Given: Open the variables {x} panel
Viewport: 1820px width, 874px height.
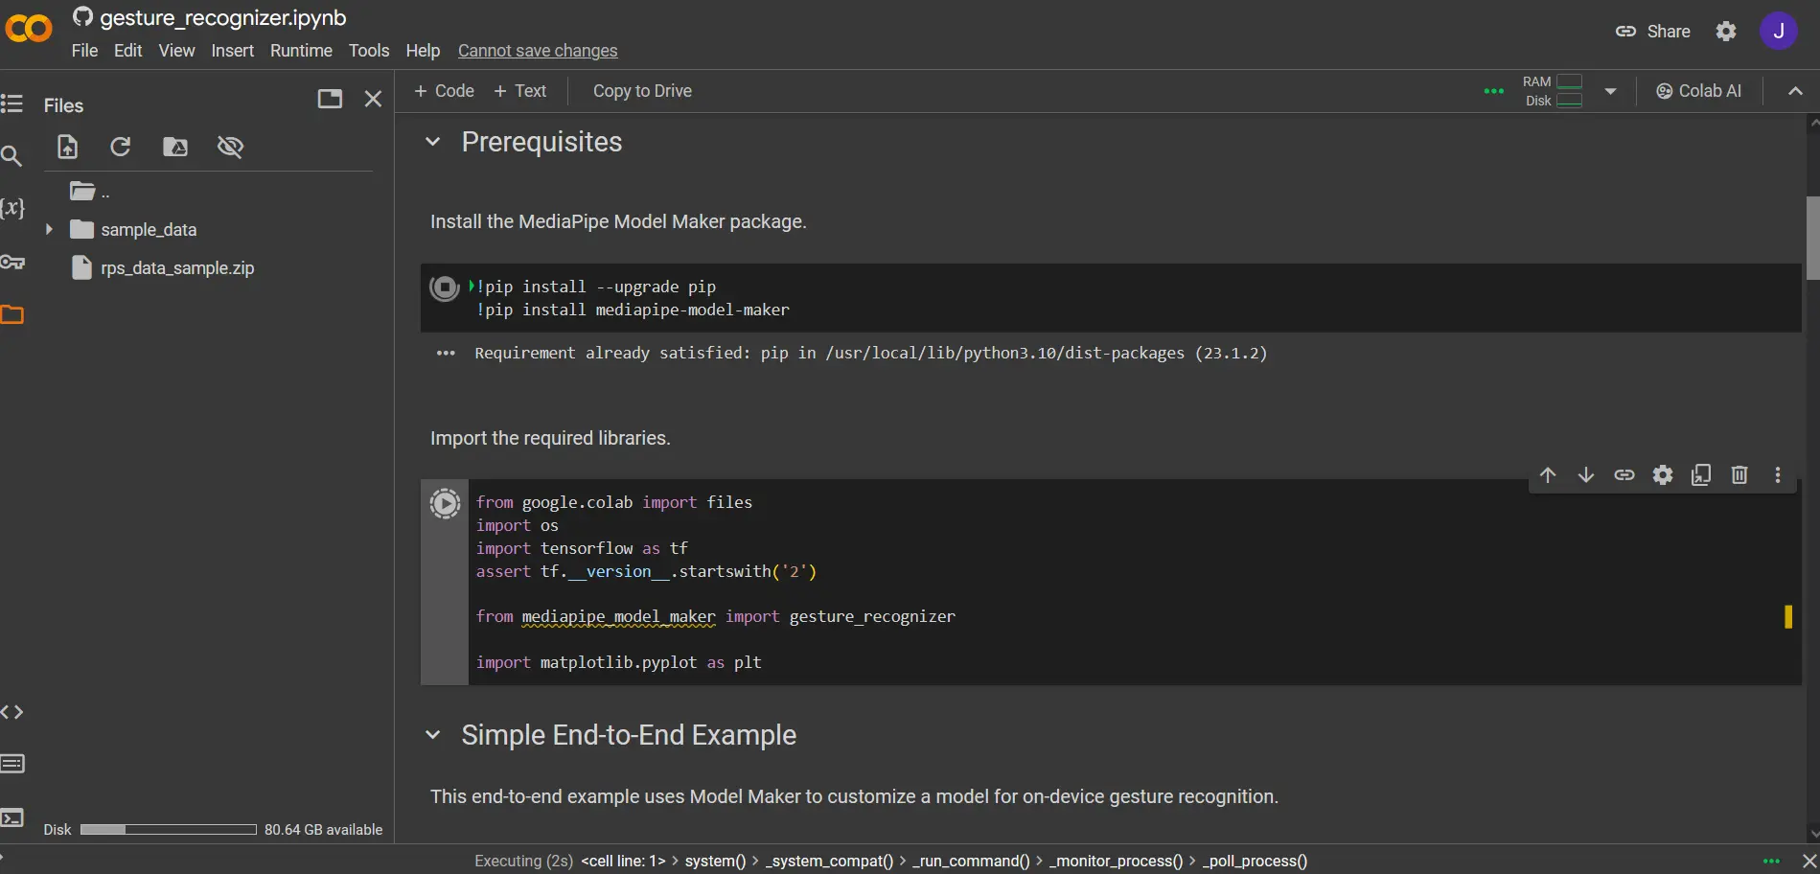Looking at the screenshot, I should coord(12,208).
